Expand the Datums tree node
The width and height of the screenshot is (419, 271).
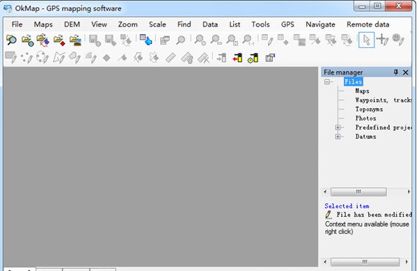pyautogui.click(x=338, y=137)
